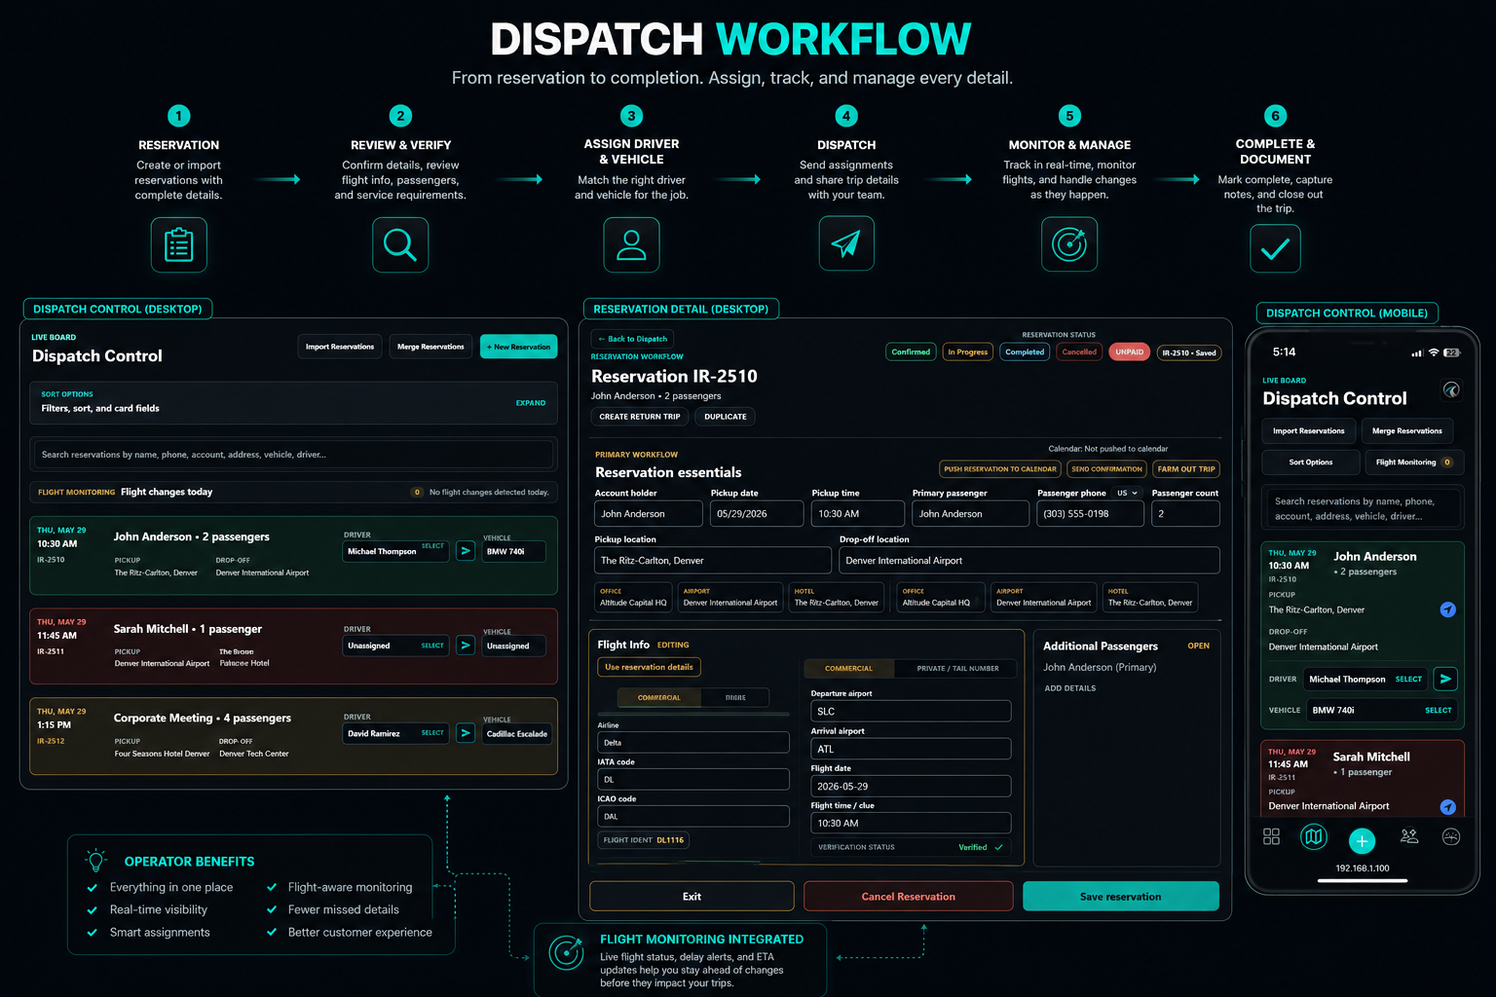1496x997 pixels.
Task: Click Add Details under Additional Passengers
Action: coord(1069,688)
